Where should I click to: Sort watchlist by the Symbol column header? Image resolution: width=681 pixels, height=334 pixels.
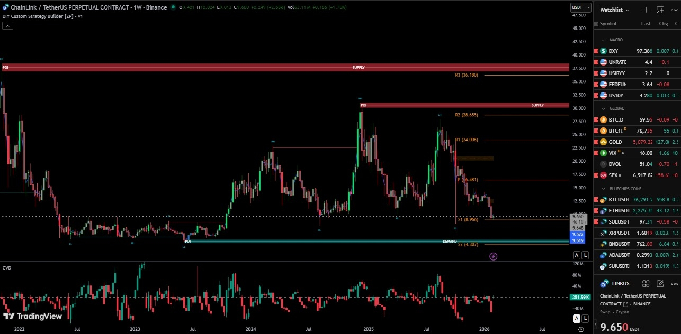[x=608, y=24]
